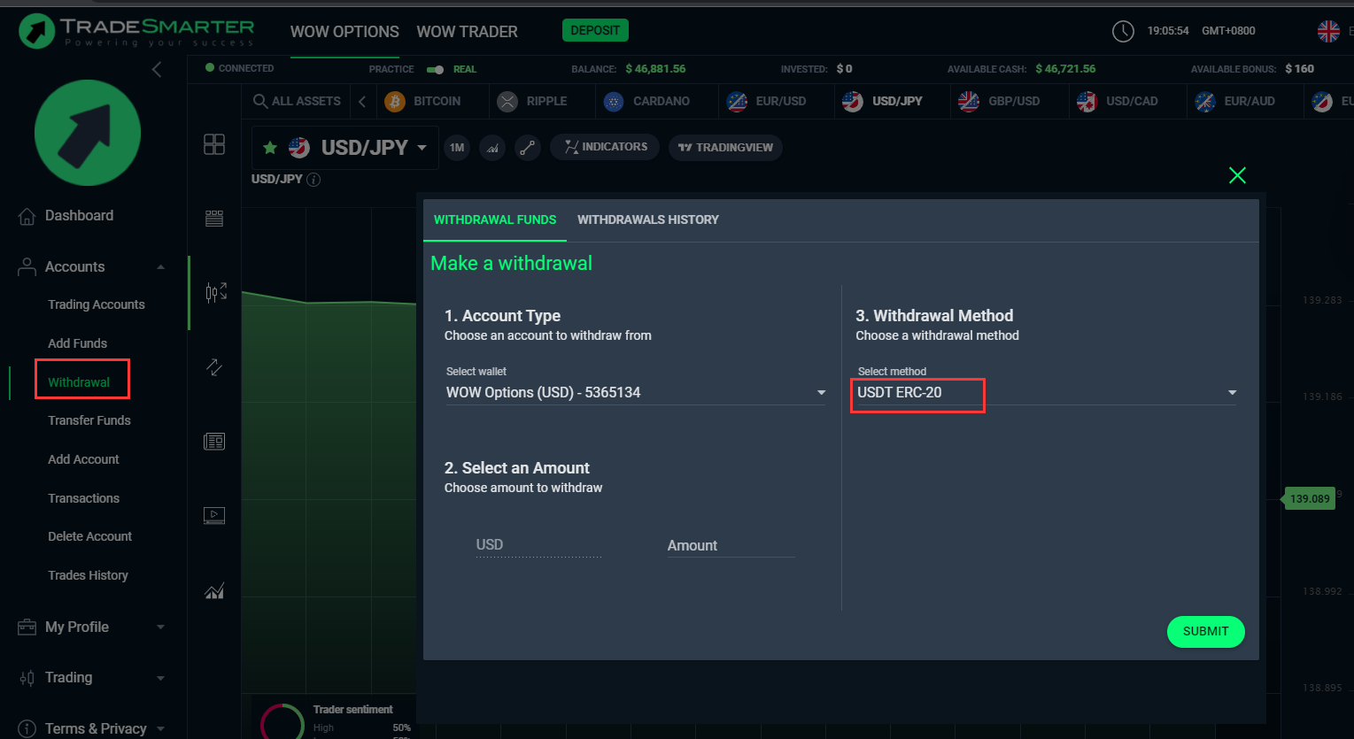
Task: Toggle the favorite star for USD/JPY
Action: tap(270, 148)
